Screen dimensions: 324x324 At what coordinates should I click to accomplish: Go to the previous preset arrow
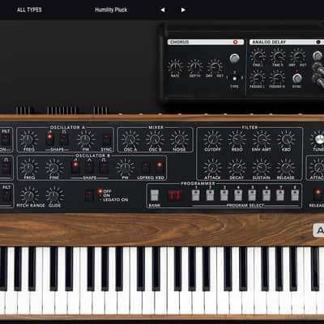click(x=163, y=10)
